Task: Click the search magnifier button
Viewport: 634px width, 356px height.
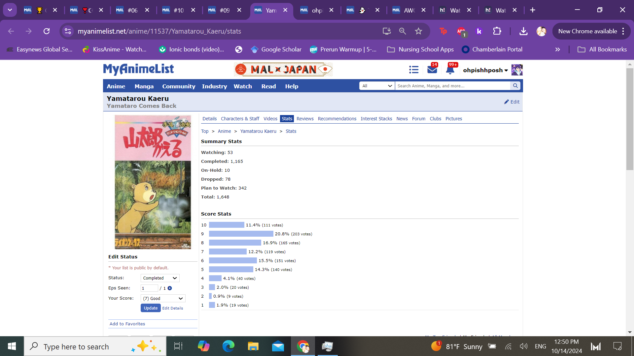Action: (515, 86)
